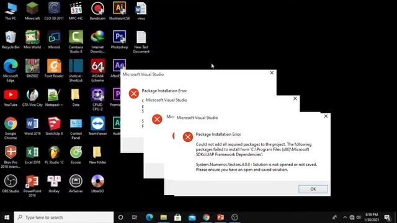Screen dimensions: 397x223
Task: Select the AIDA64 Extreme icon
Action: pos(97,71)
